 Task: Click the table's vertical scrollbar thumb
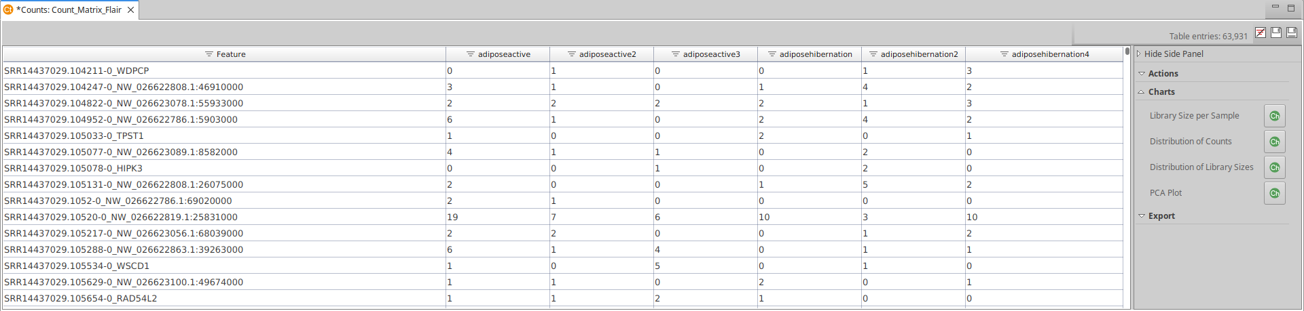(1127, 51)
